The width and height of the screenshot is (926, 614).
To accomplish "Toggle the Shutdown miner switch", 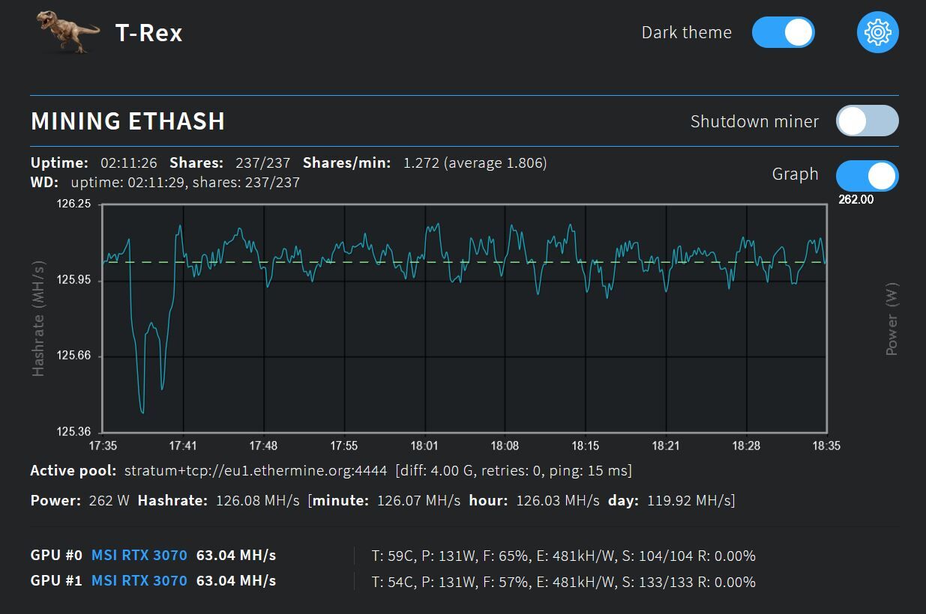I will [867, 121].
